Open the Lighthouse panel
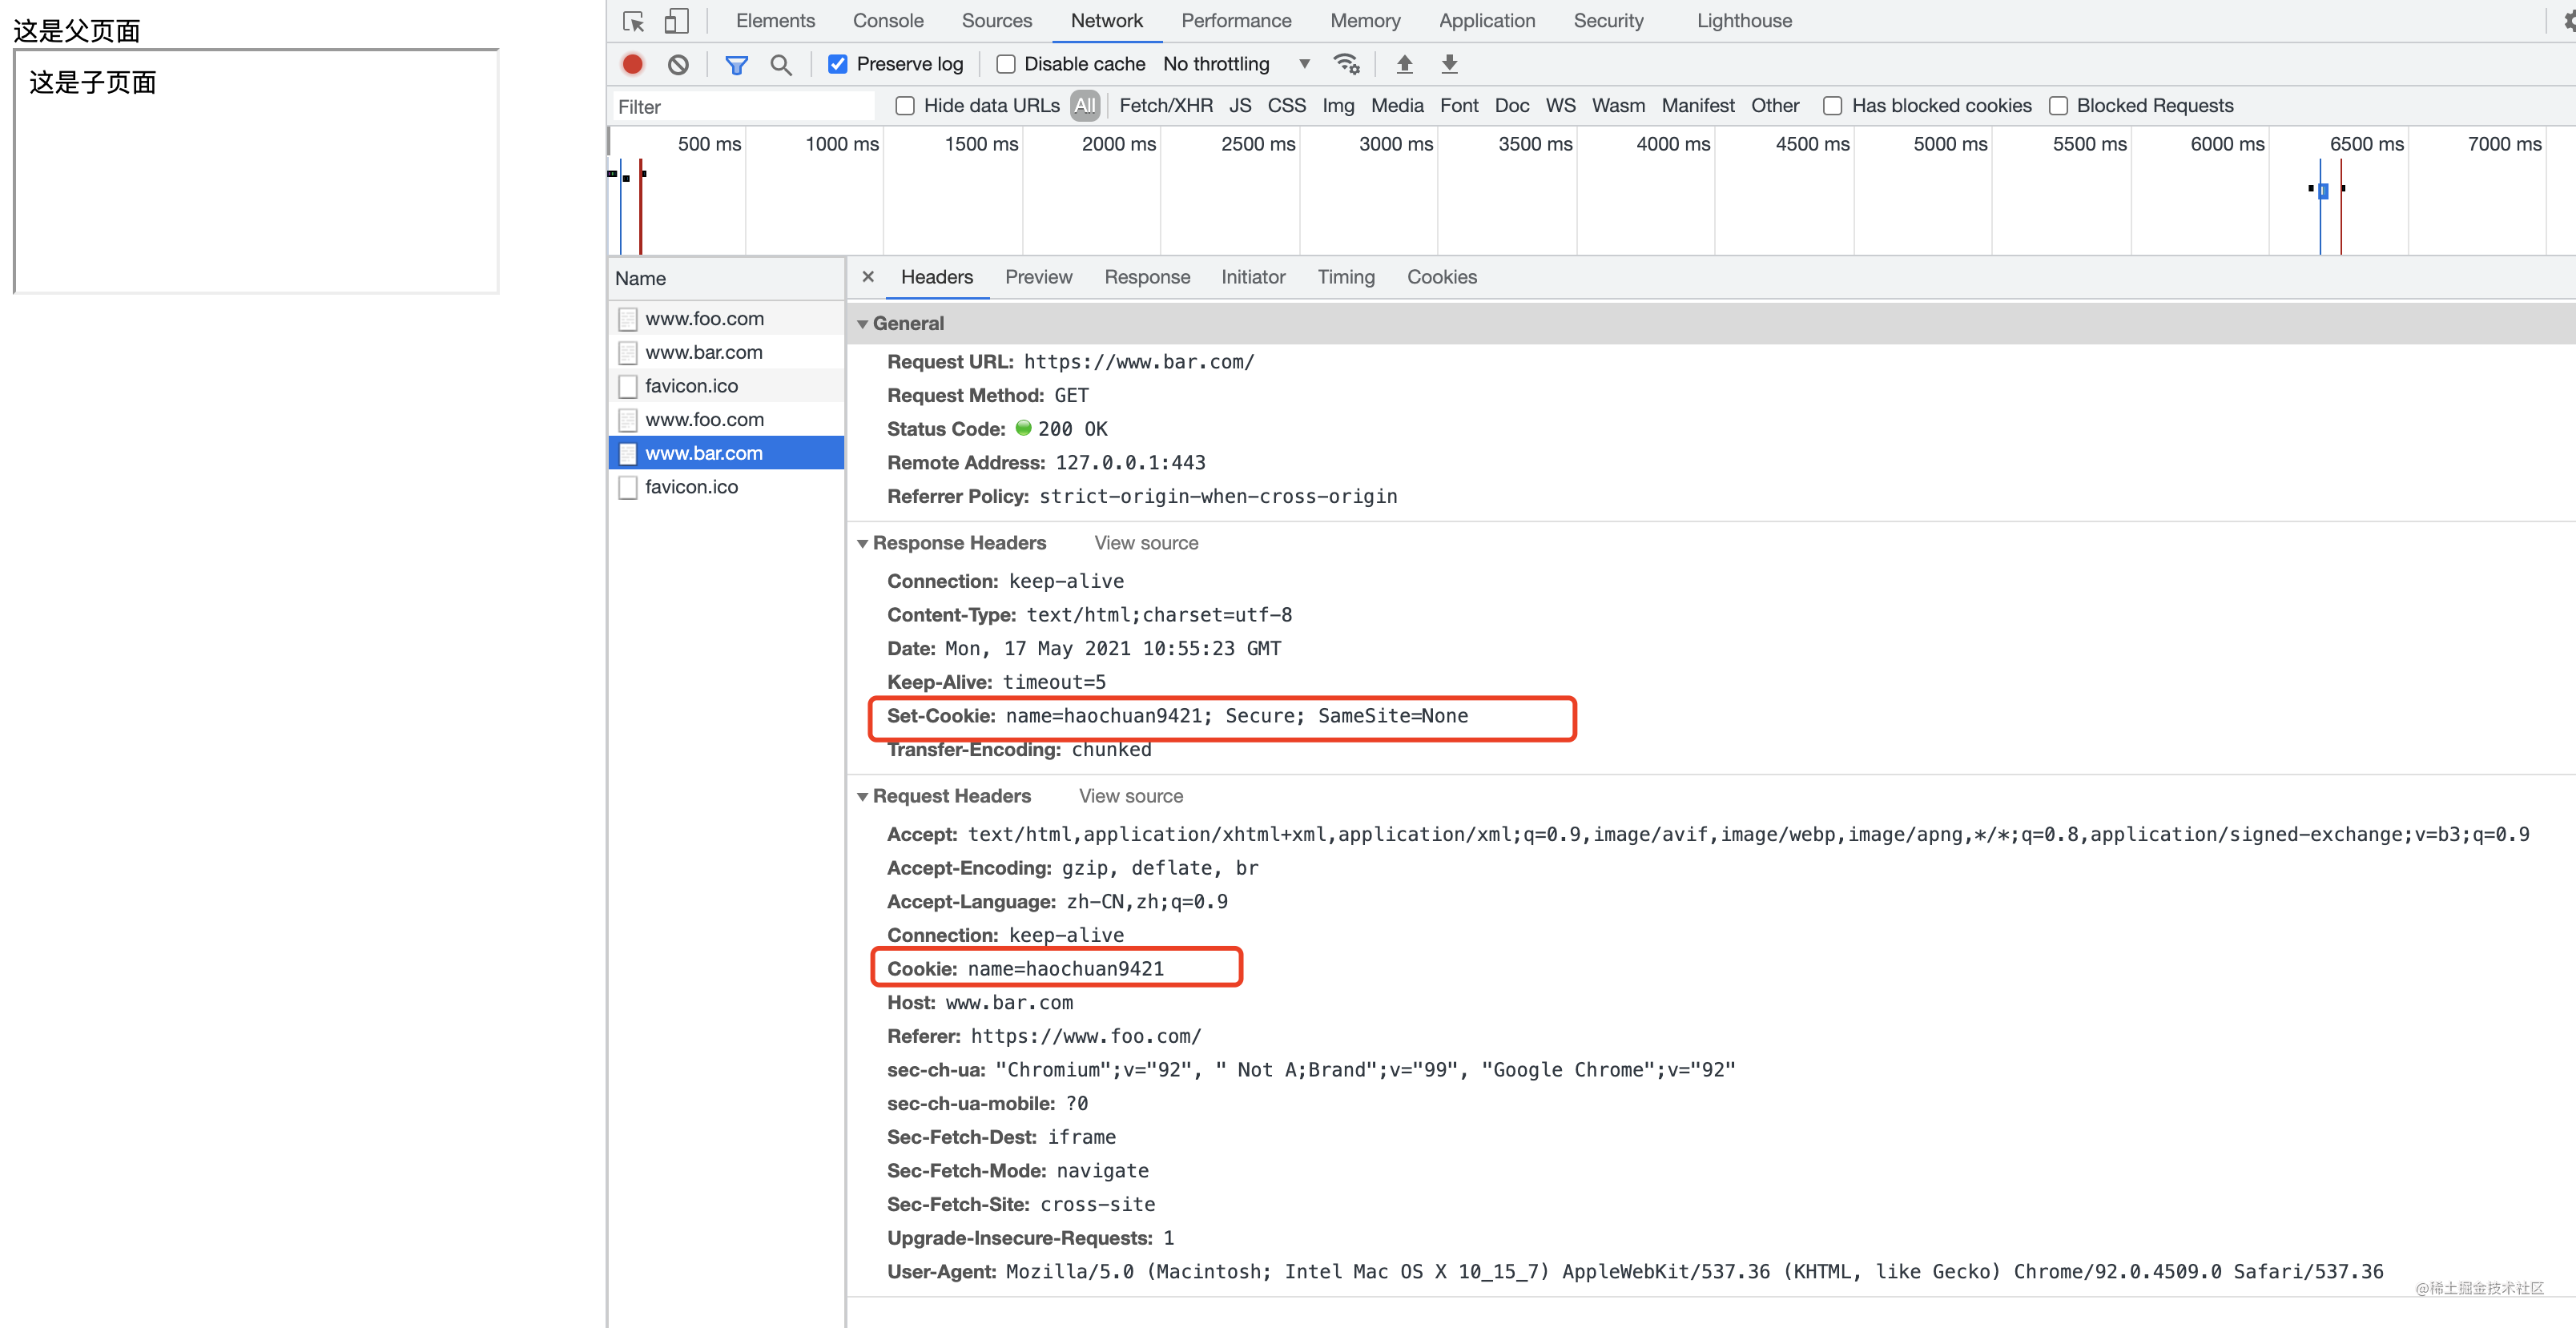Image resolution: width=2576 pixels, height=1328 pixels. click(1744, 21)
